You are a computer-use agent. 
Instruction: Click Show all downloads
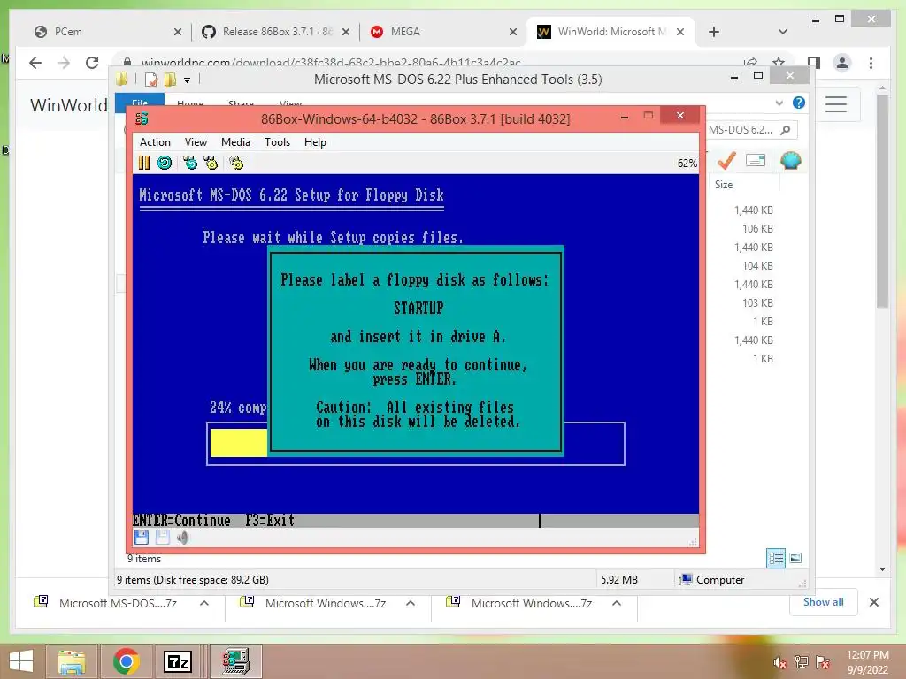pos(824,602)
